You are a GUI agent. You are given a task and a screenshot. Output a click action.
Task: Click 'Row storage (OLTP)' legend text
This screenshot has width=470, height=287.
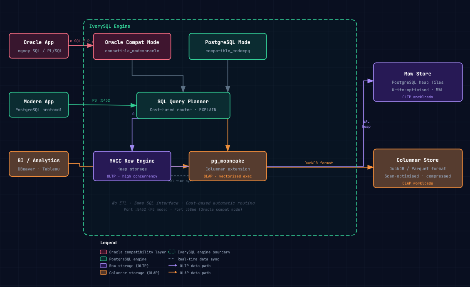pos(129,266)
